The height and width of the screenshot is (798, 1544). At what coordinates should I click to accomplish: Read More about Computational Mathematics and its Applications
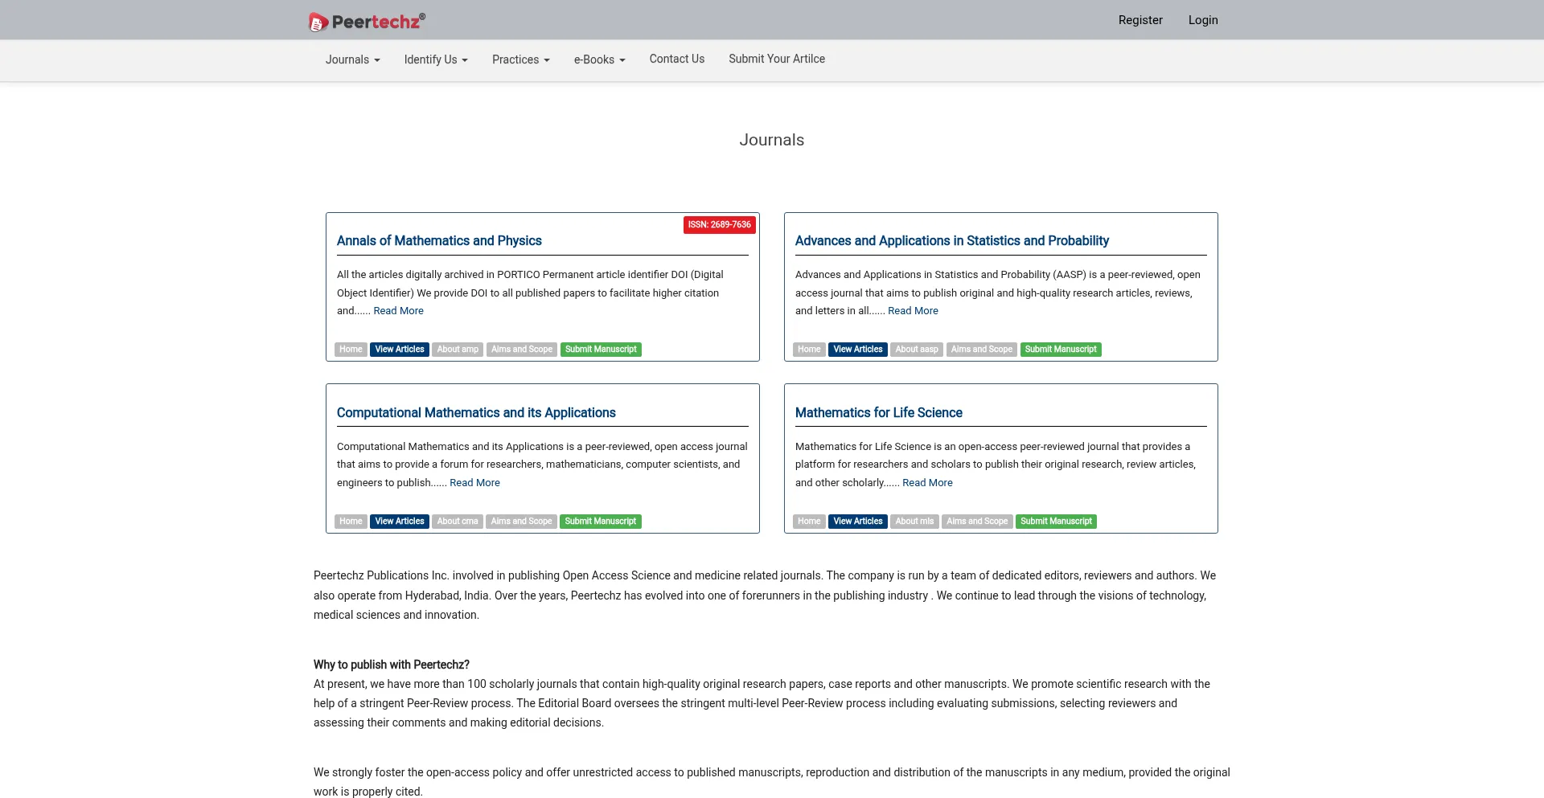[x=474, y=483]
